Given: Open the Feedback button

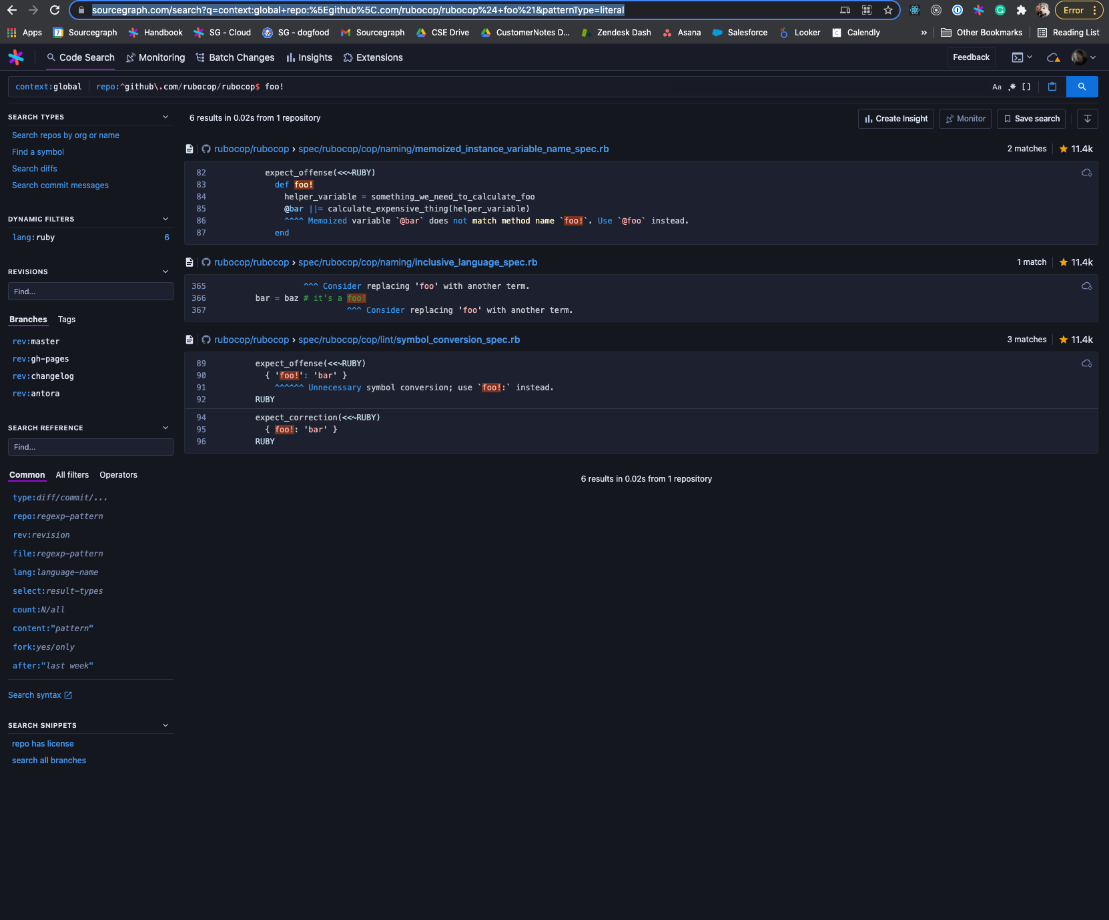Looking at the screenshot, I should coord(971,57).
